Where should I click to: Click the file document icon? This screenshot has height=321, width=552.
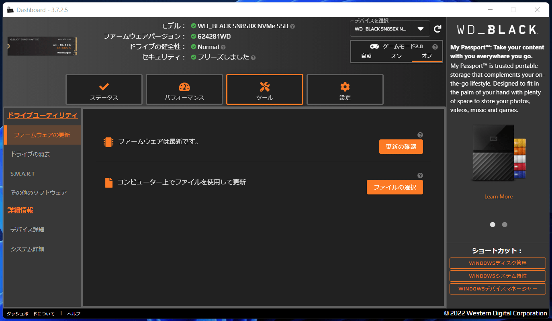(108, 182)
